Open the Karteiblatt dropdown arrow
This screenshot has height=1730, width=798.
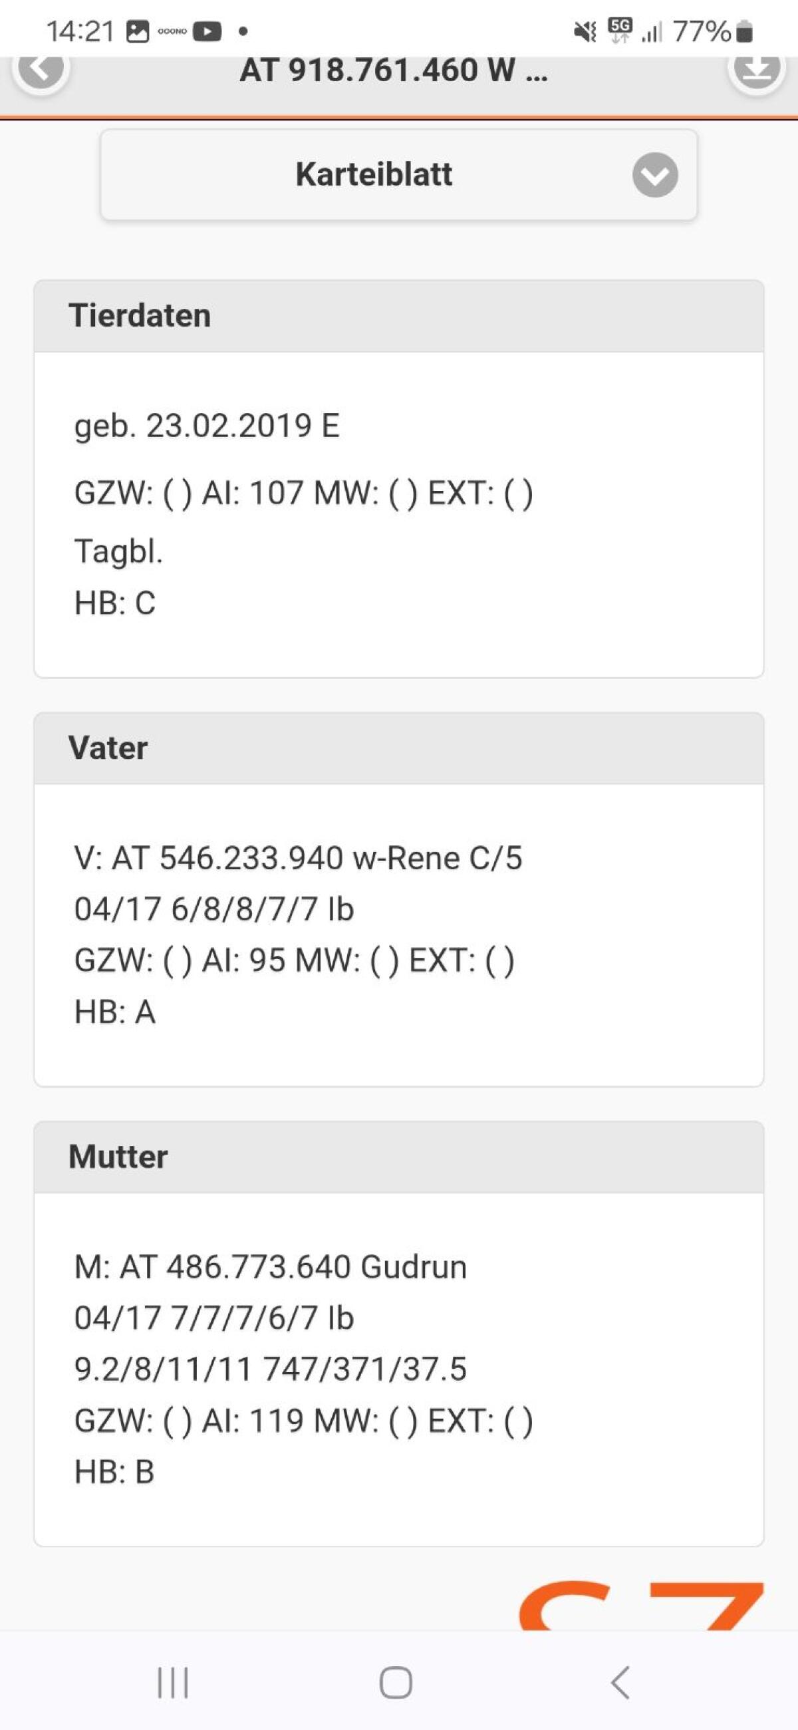[654, 176]
